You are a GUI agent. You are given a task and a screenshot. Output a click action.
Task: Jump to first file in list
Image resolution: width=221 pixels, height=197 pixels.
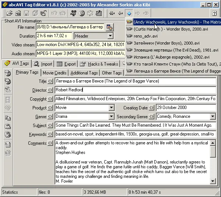[112, 14]
